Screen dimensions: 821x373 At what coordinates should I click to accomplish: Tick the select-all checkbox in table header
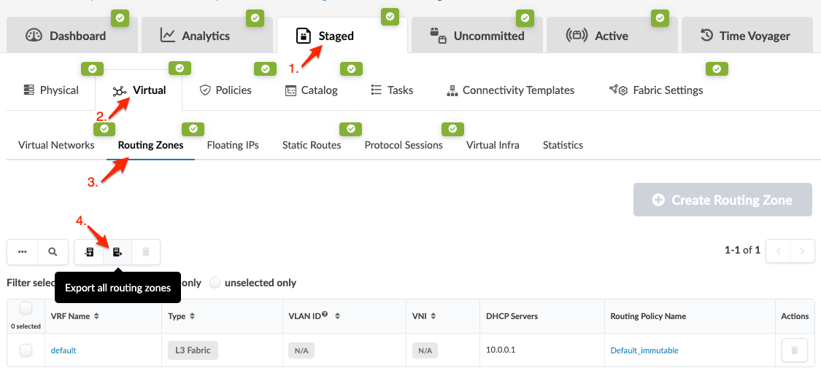tap(26, 309)
